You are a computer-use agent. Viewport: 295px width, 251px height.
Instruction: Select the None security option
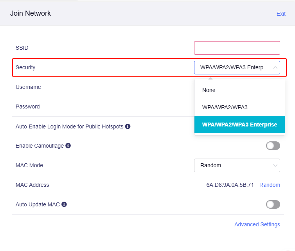point(209,90)
